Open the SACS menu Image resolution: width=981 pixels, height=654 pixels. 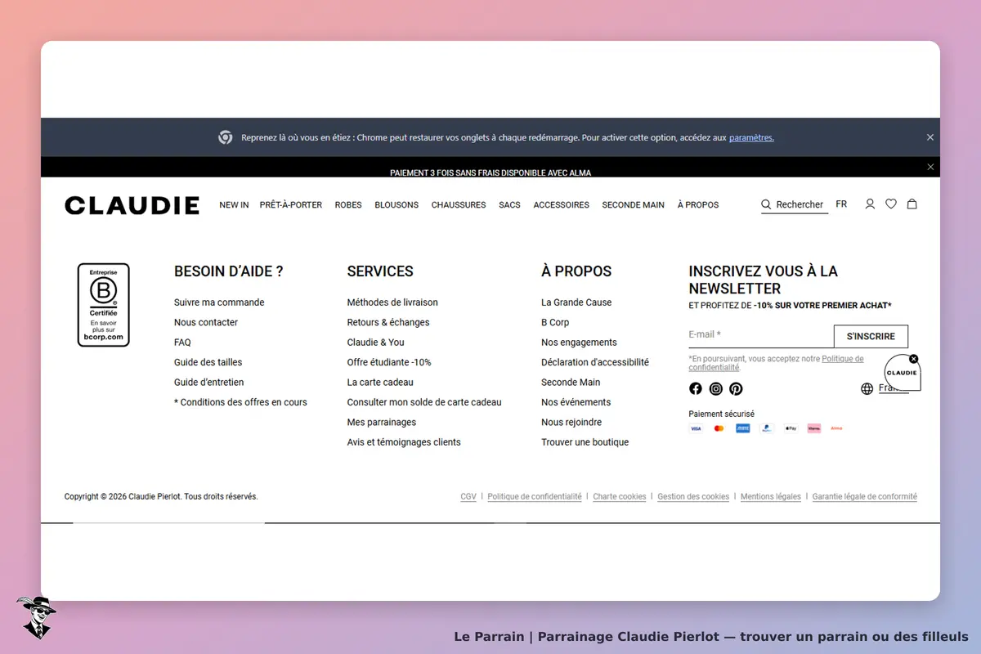509,205
